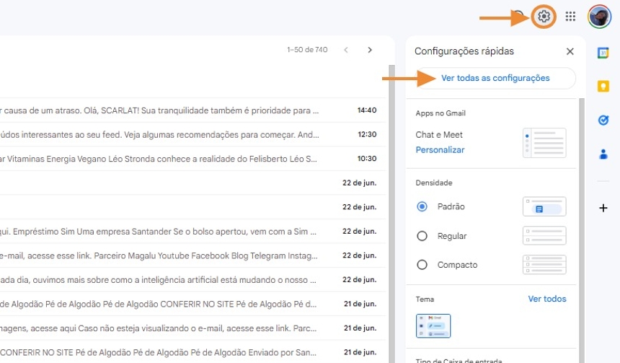Open the Google apps grid
Screen dimensions: 620x363
[570, 17]
